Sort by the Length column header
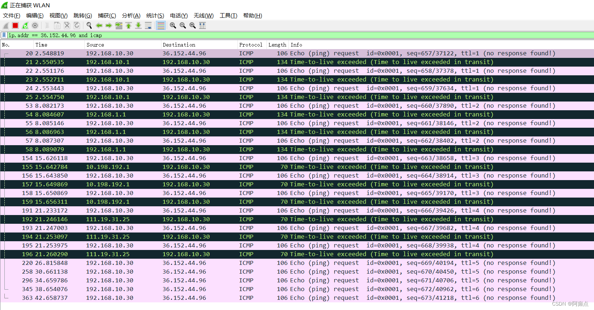 tap(278, 45)
